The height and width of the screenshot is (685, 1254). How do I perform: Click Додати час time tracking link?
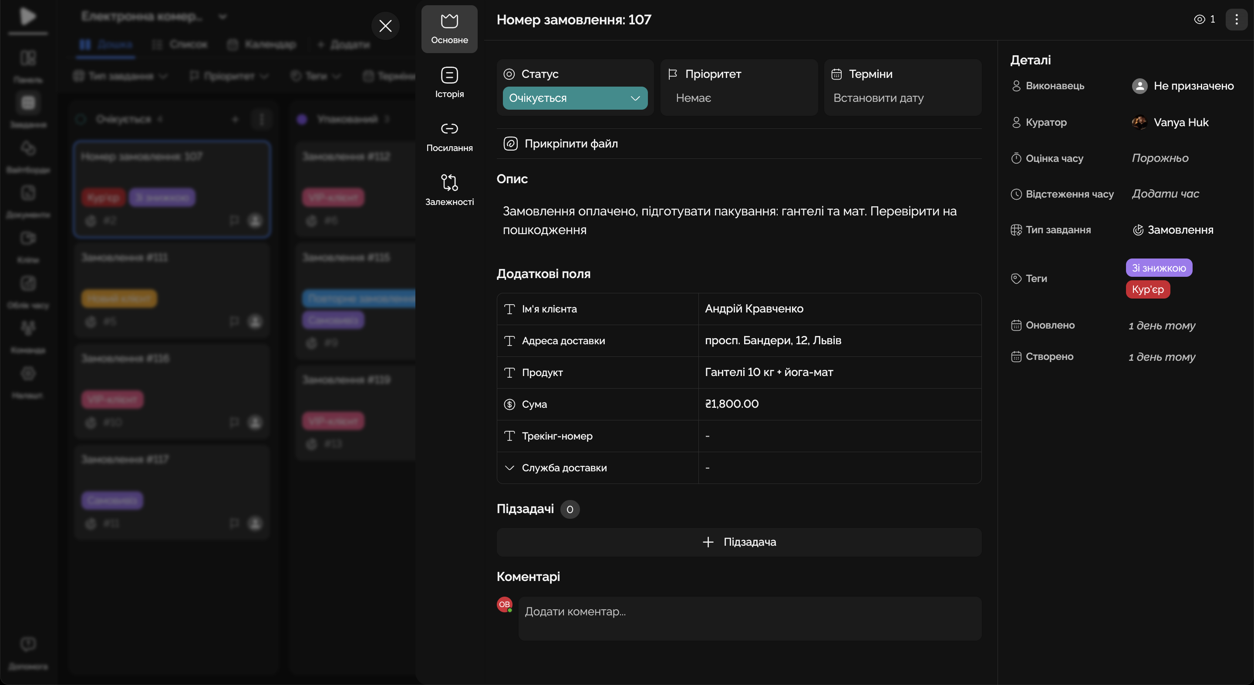pyautogui.click(x=1165, y=194)
